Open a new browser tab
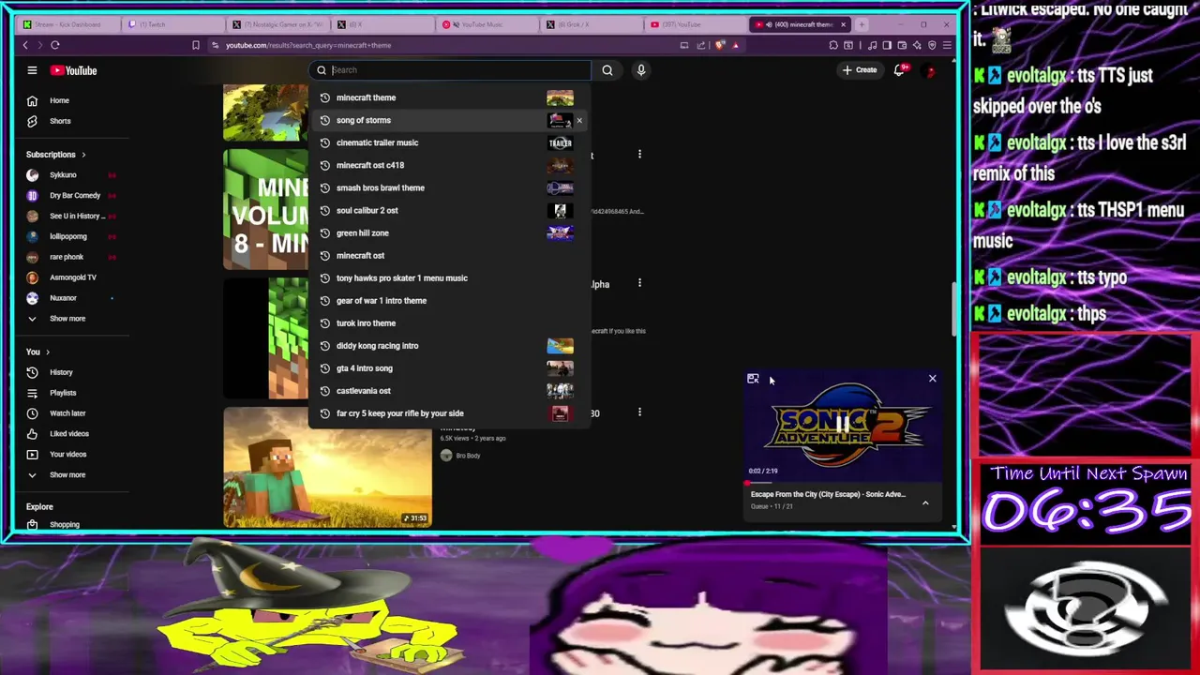The width and height of the screenshot is (1200, 675). point(862,24)
